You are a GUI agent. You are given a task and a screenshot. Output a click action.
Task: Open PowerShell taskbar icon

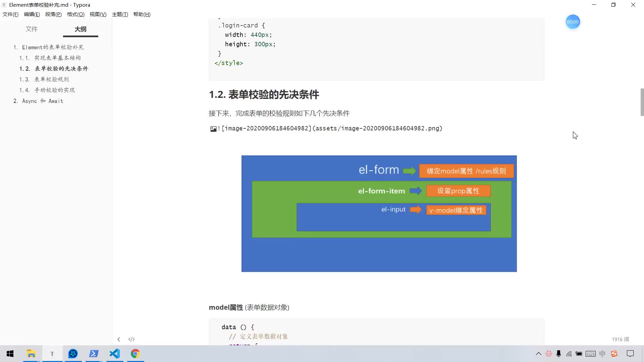94,354
